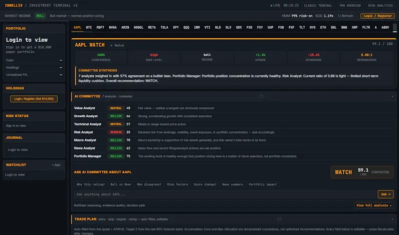Screen dimensions: 399x235
Task: Click 'Sign in to view' under Risk Status
Action: click(x=16, y=126)
